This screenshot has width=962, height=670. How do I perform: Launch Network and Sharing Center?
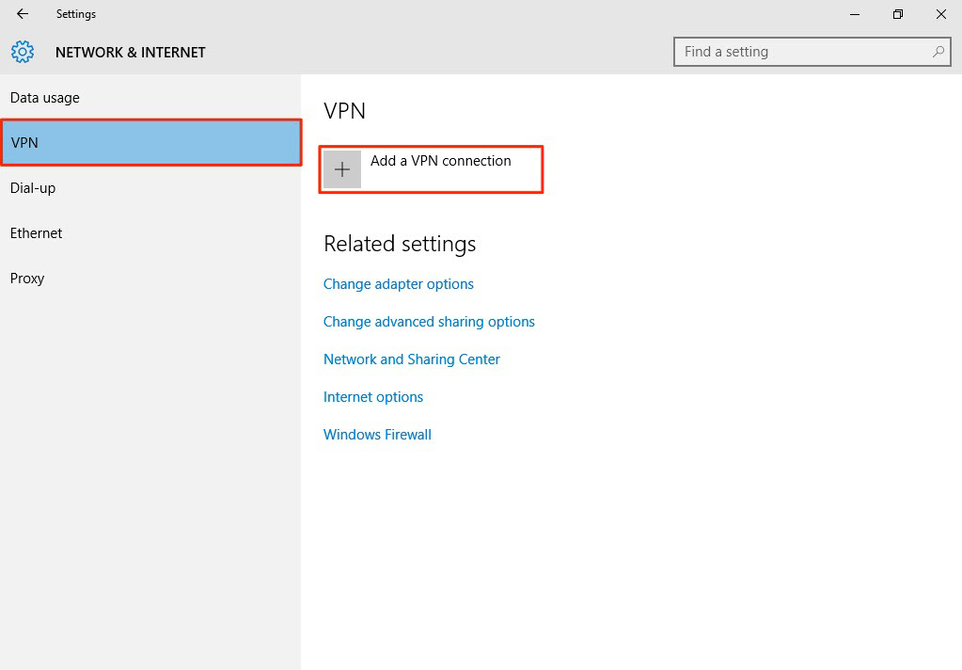click(x=412, y=359)
